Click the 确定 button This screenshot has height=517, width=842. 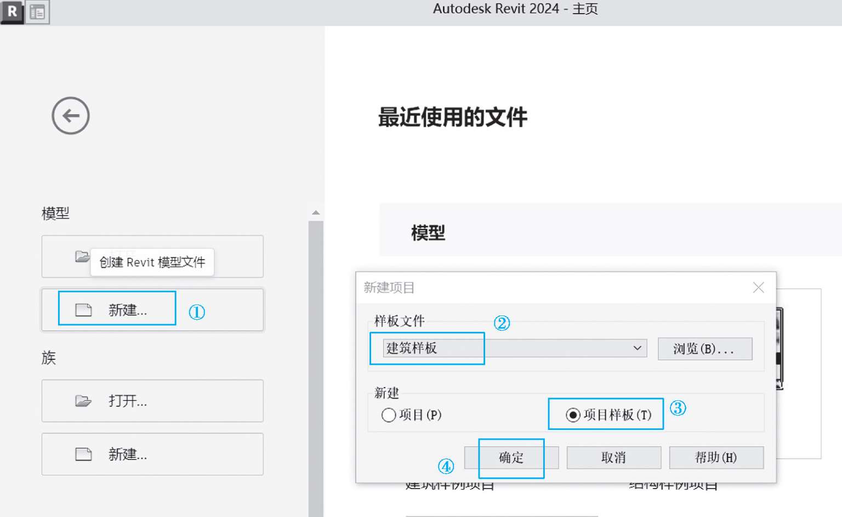click(x=511, y=458)
